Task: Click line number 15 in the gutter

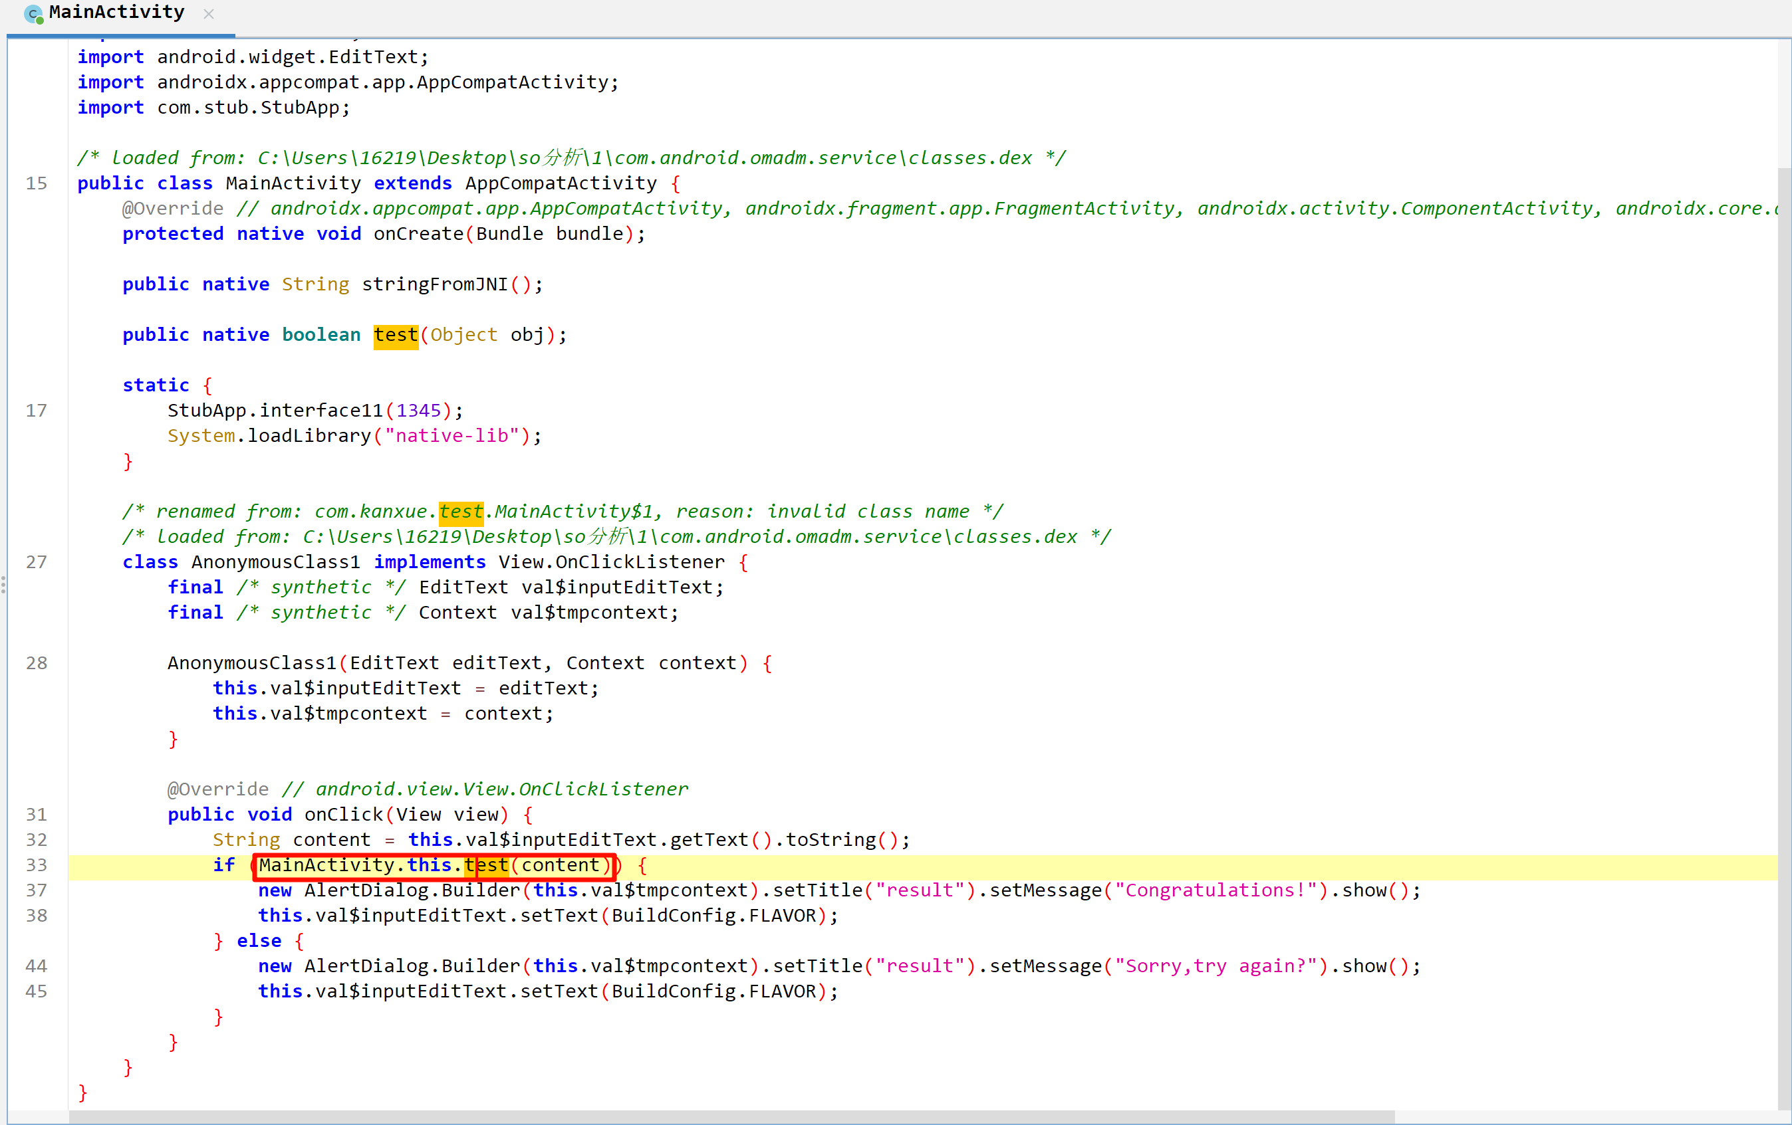Action: click(x=36, y=183)
